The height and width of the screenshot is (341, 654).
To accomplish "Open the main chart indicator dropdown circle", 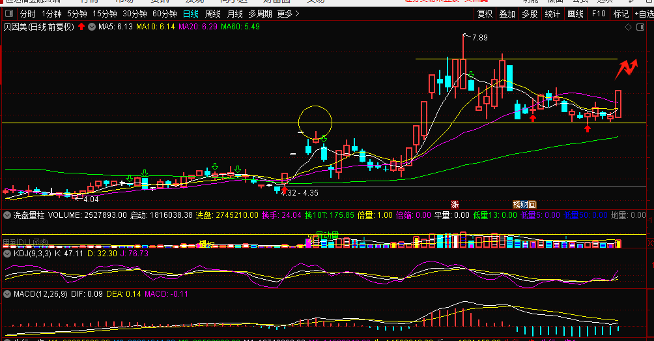I will (92, 27).
